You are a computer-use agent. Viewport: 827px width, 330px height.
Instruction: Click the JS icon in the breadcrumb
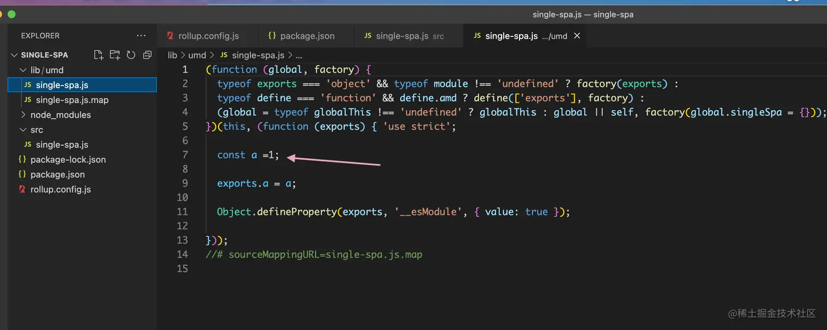(x=223, y=55)
